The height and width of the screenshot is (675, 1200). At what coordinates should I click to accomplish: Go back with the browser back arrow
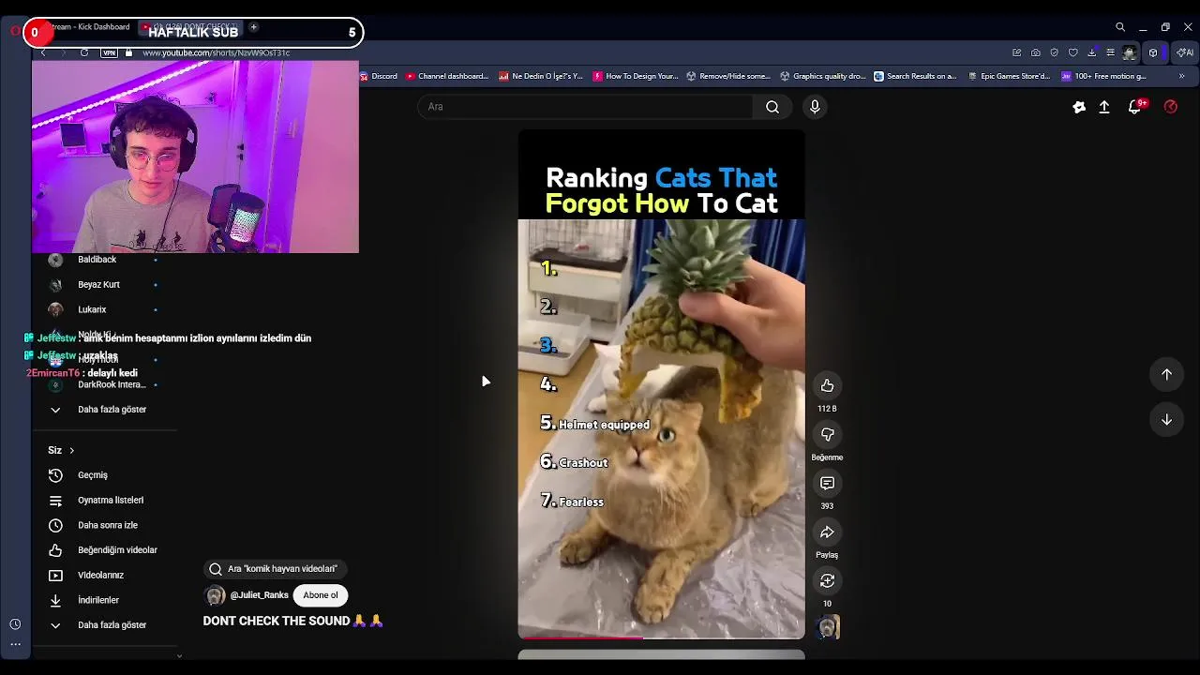42,52
